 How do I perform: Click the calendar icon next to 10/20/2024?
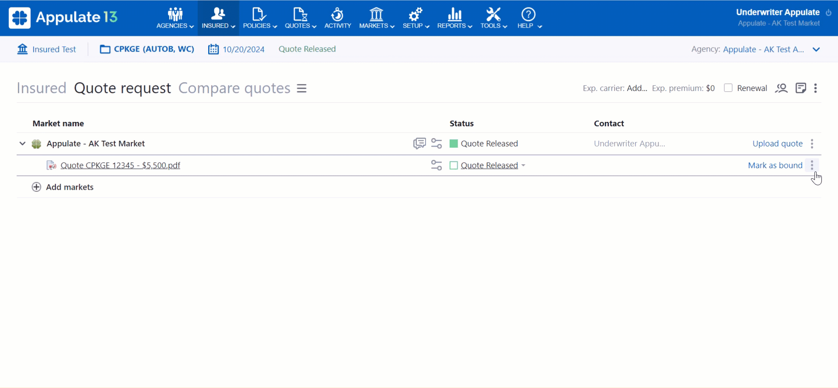213,49
